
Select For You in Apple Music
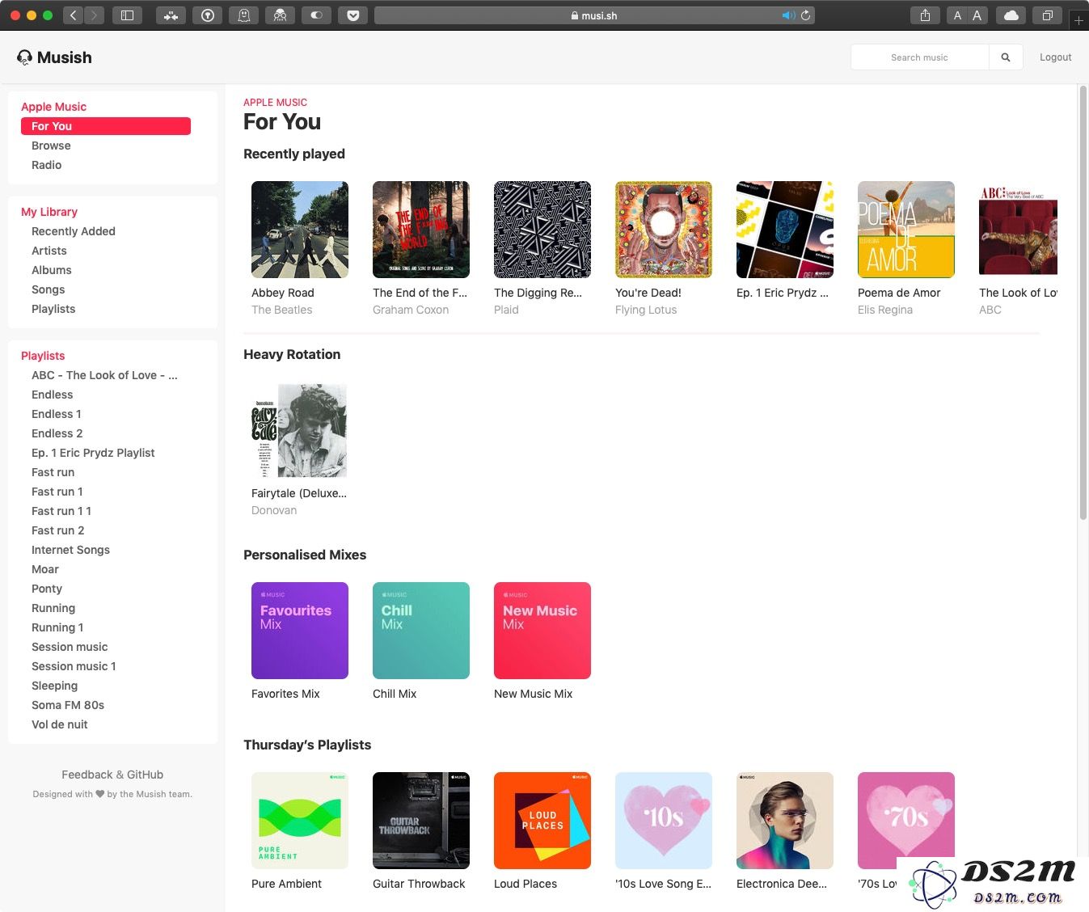pyautogui.click(x=106, y=126)
